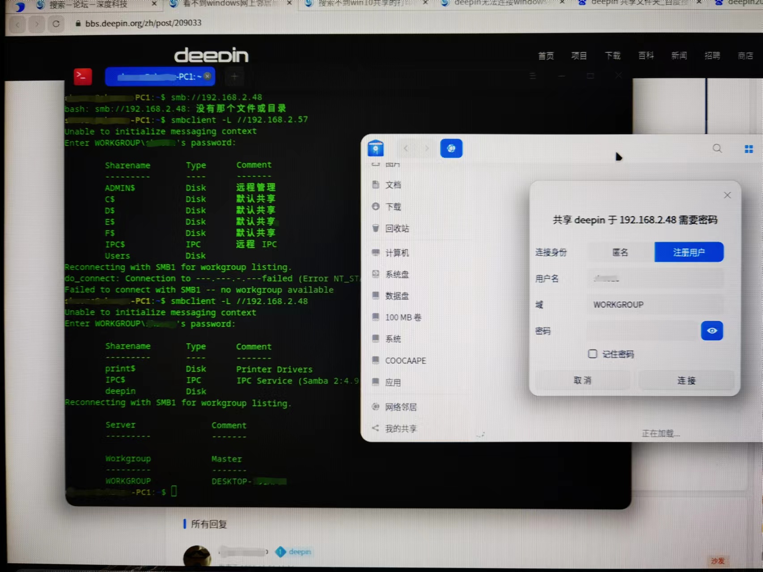Go back in the file manager
Viewport: 763px width, 572px height.
pyautogui.click(x=406, y=148)
